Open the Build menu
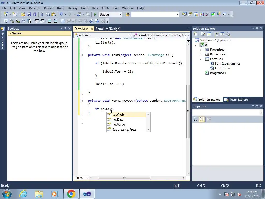265x199 pixels. 61,8
